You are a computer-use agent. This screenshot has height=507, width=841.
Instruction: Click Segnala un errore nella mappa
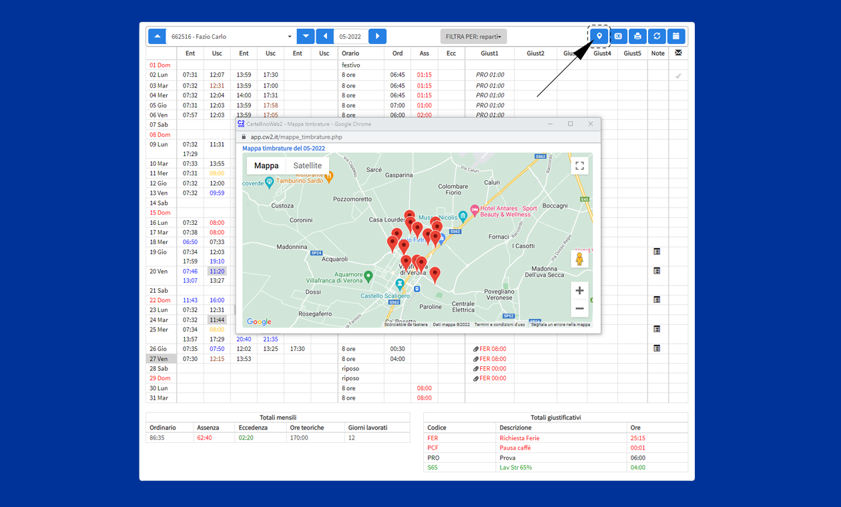pyautogui.click(x=561, y=324)
